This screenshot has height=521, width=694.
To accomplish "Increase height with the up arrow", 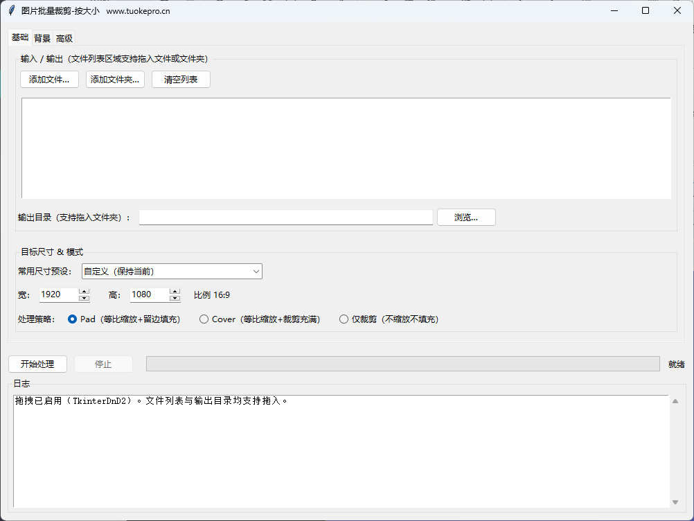I will pos(175,291).
